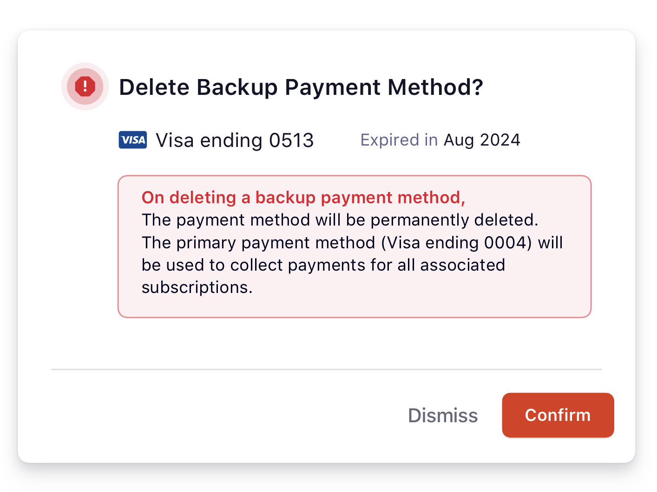657x492 pixels.
Task: Click the "Expired in" label
Action: tap(399, 140)
